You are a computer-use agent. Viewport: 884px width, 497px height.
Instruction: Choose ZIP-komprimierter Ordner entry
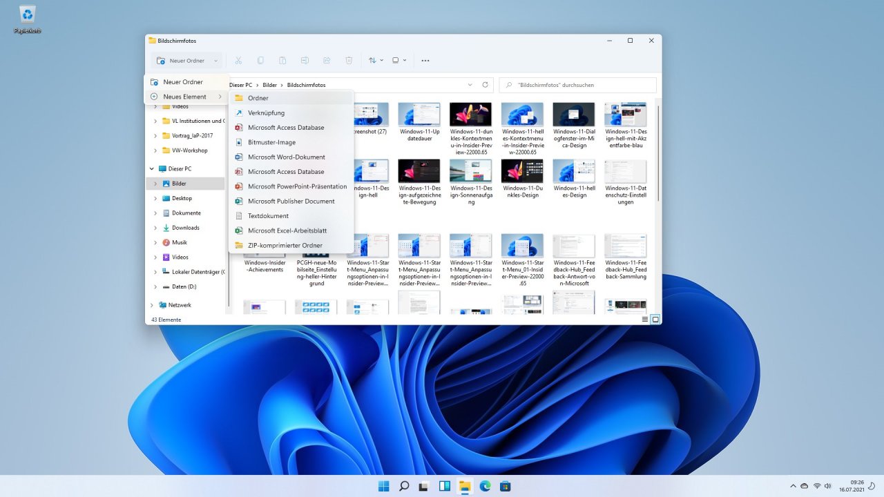coord(291,245)
